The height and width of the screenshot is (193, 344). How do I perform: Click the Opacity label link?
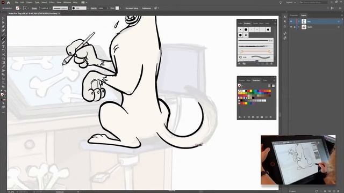[94, 8]
